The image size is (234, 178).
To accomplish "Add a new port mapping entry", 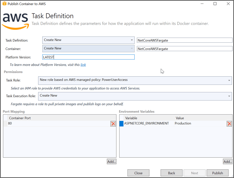I will point(111,161).
